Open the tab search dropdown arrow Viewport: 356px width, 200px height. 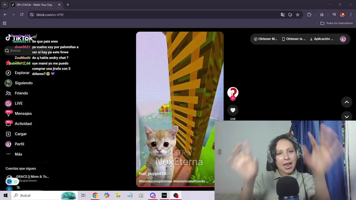(x=4, y=5)
